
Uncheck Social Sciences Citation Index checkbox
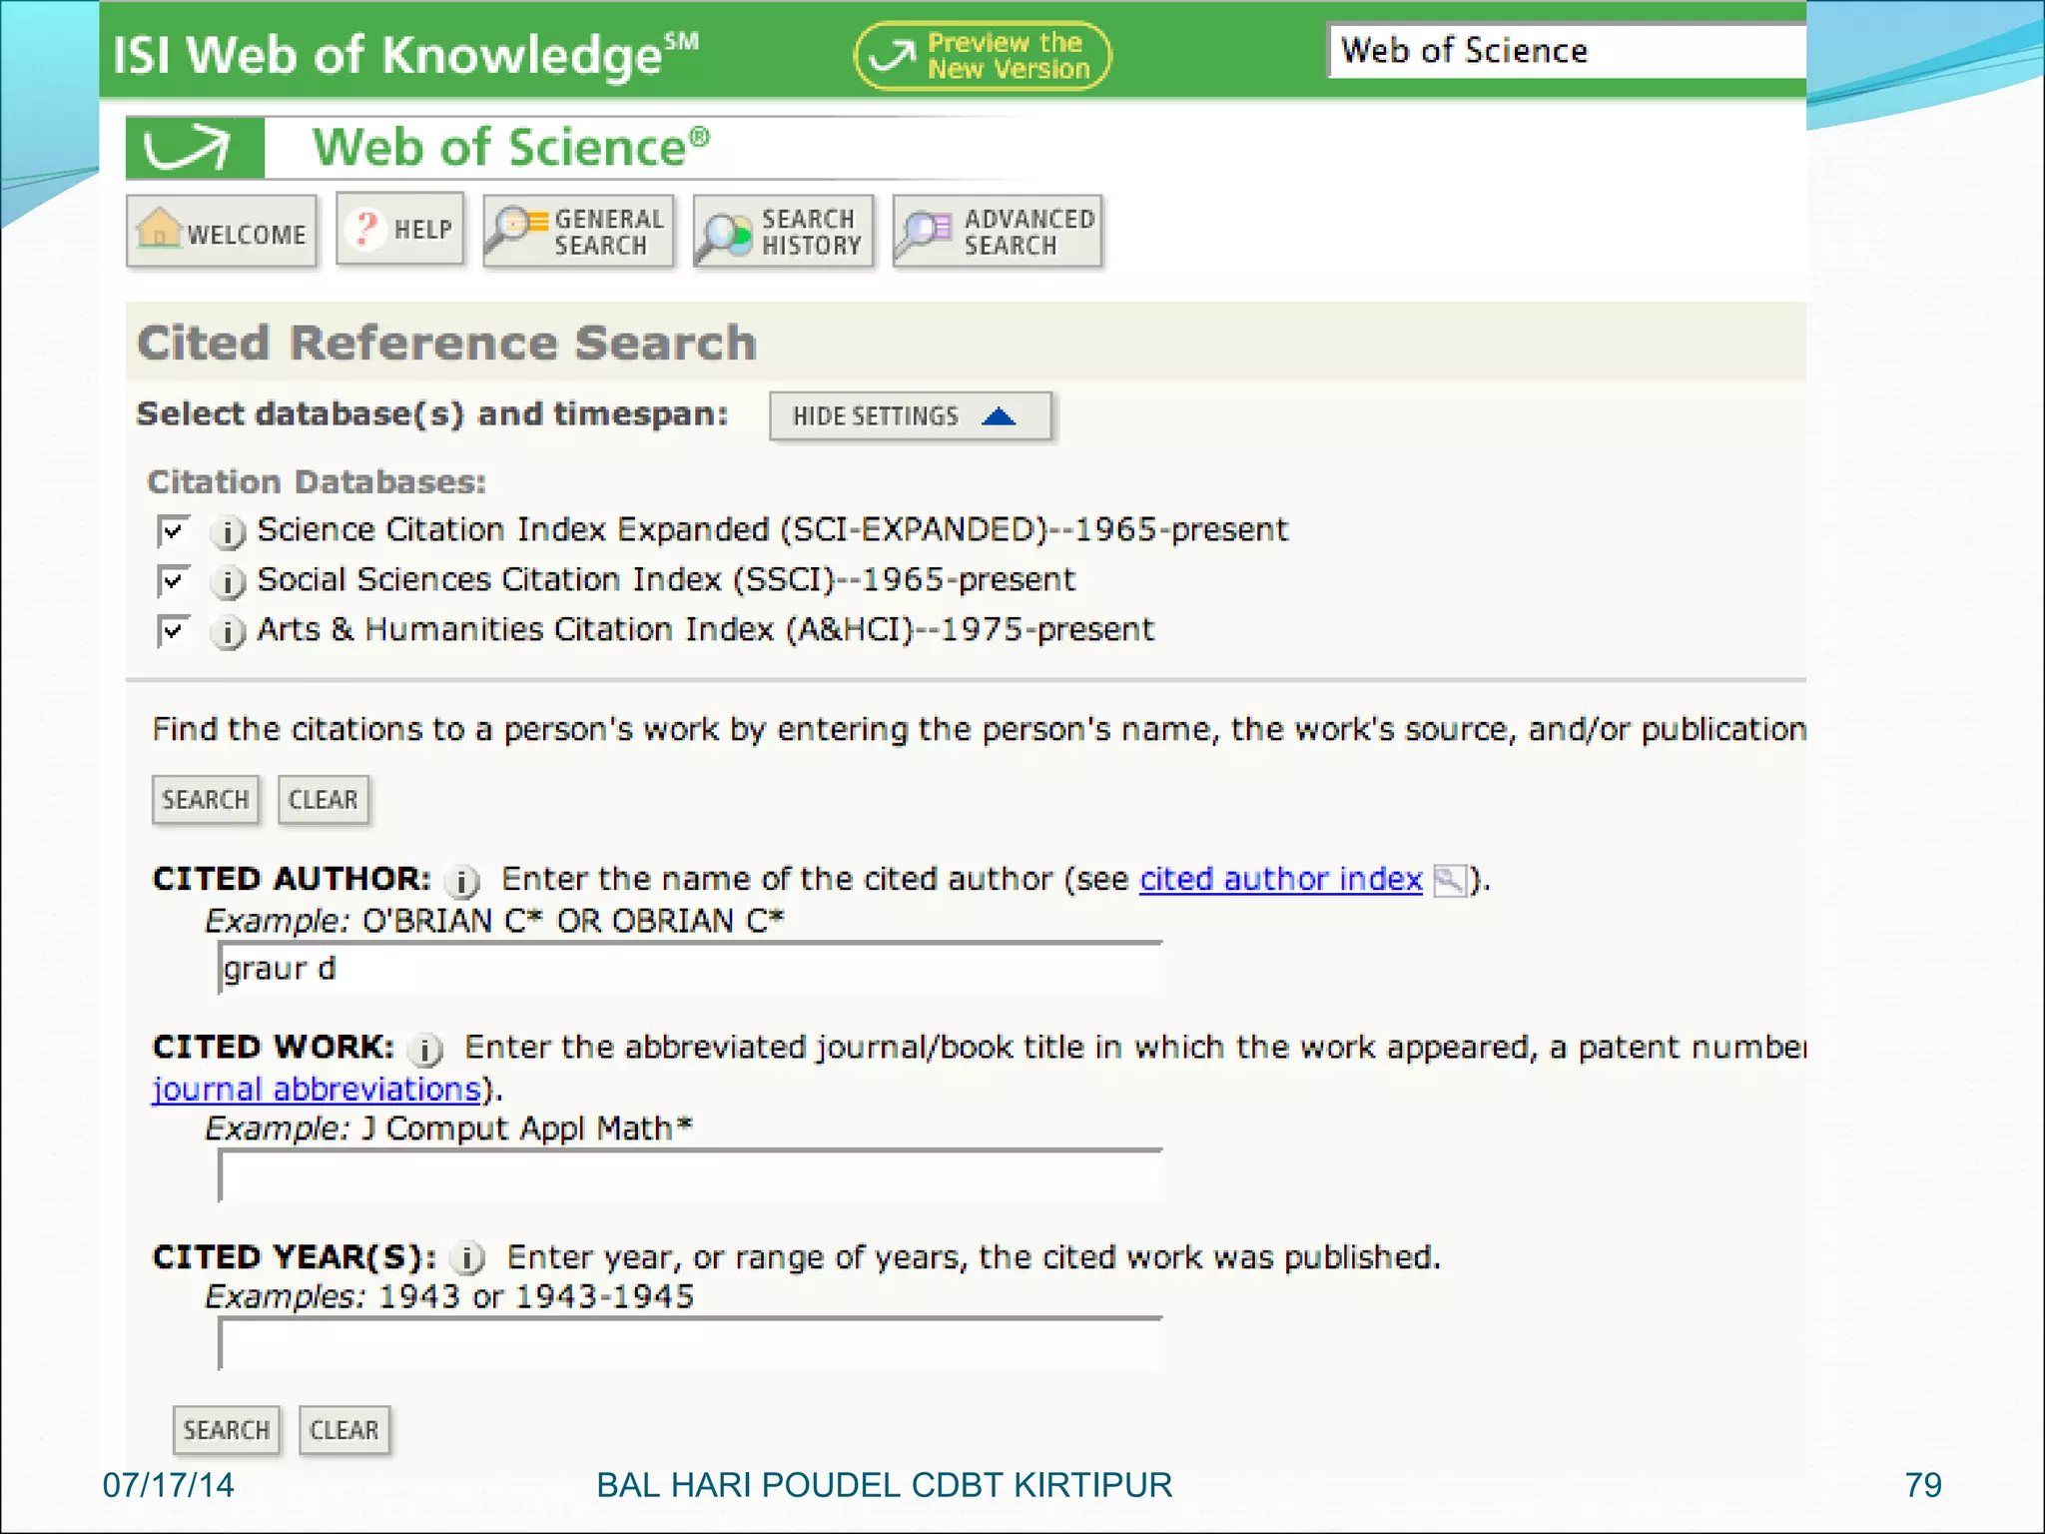point(173,580)
